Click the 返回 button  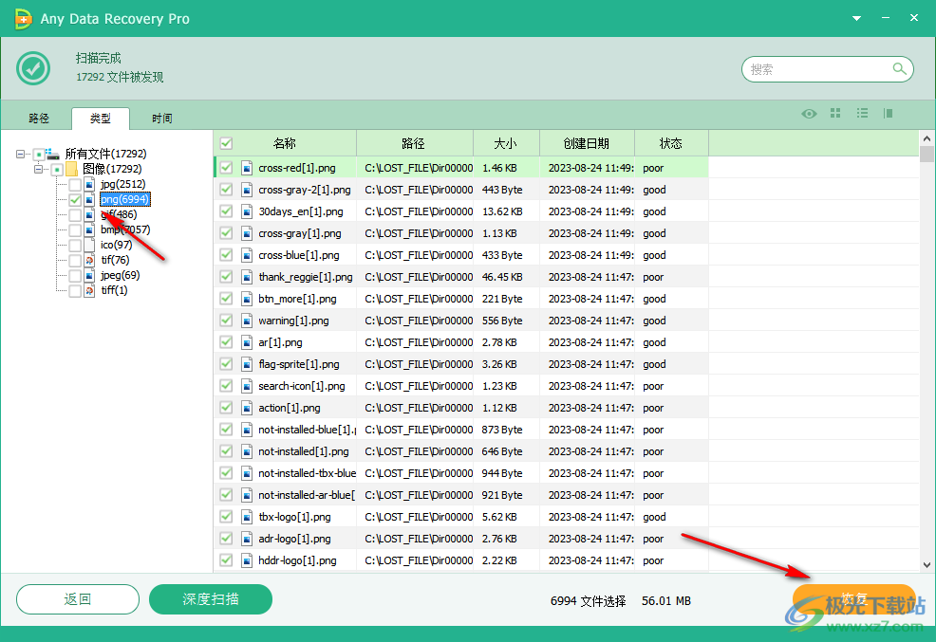coord(78,599)
